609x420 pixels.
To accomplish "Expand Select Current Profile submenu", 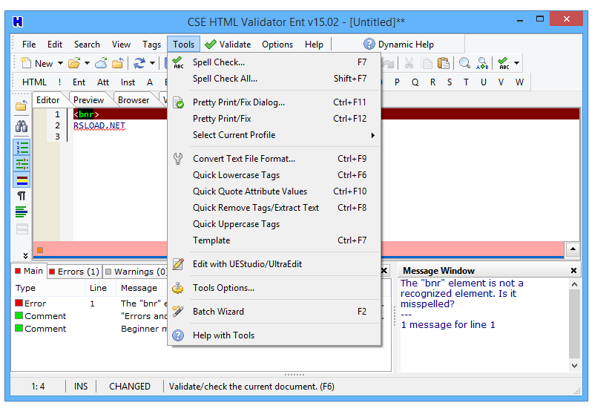I will coord(274,135).
